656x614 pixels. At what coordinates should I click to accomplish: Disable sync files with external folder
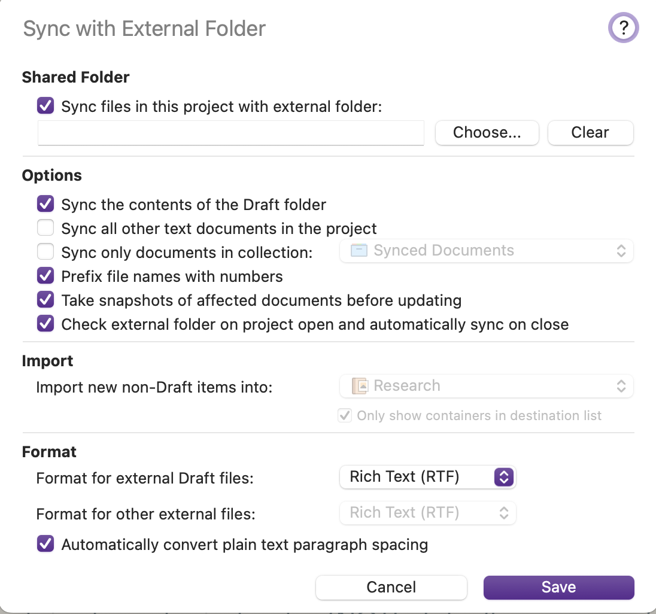[x=45, y=106]
